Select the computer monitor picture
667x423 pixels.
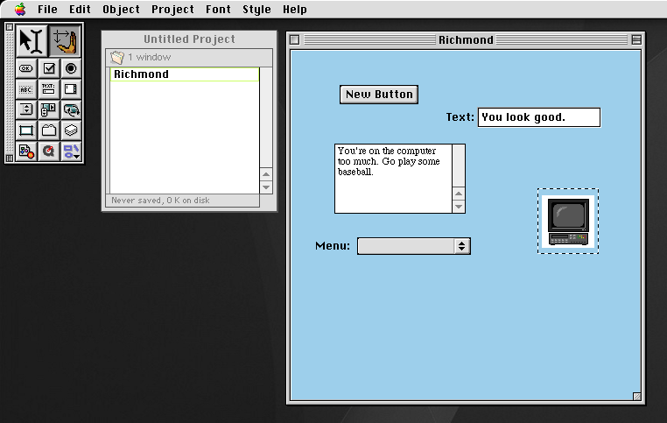568,222
